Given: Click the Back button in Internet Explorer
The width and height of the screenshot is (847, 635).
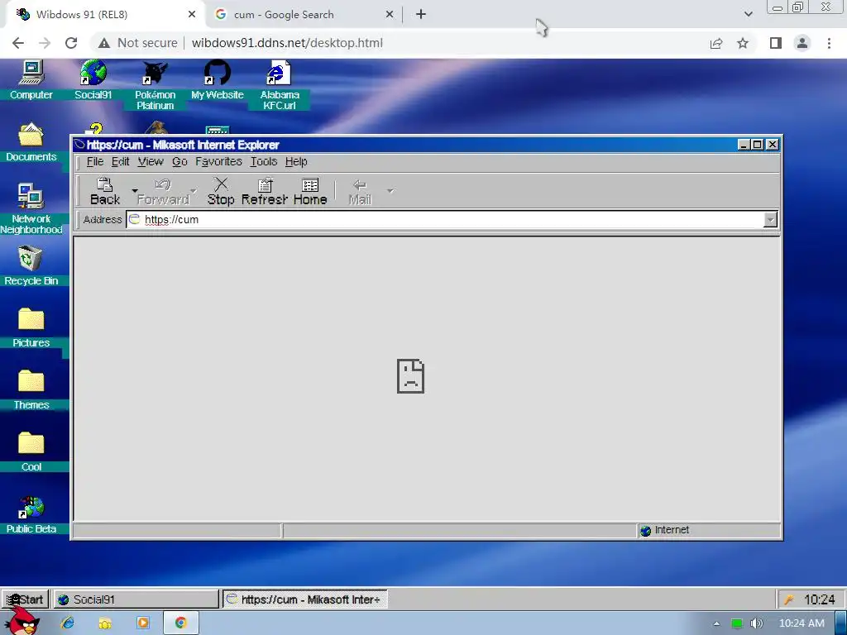Looking at the screenshot, I should (105, 191).
